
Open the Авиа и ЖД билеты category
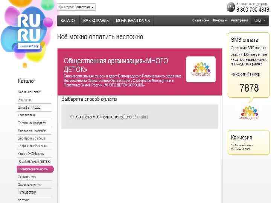[x=31, y=154]
